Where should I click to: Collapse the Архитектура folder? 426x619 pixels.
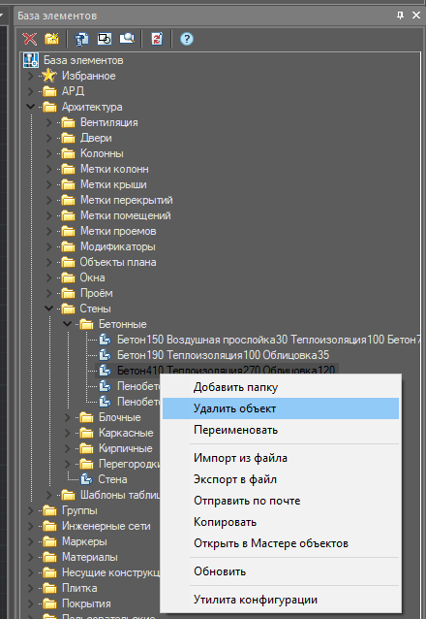31,107
